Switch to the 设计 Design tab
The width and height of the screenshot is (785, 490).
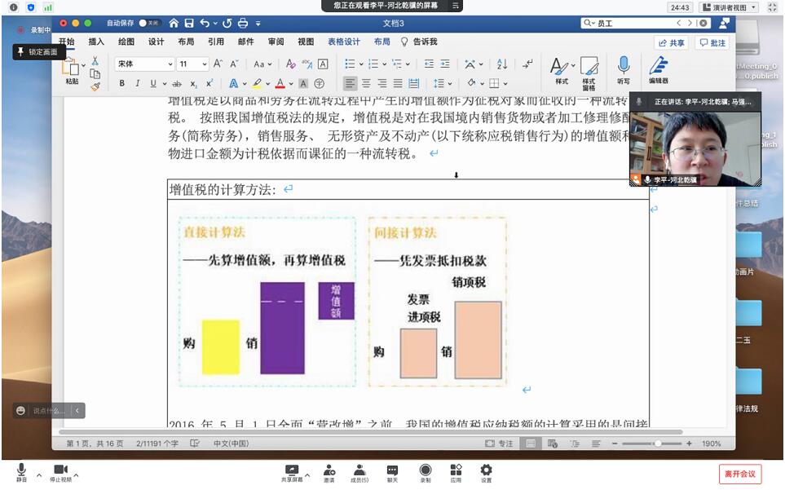click(156, 42)
